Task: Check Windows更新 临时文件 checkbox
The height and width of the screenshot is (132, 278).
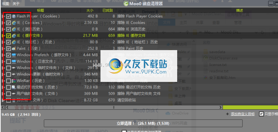Action: (x=8, y=74)
